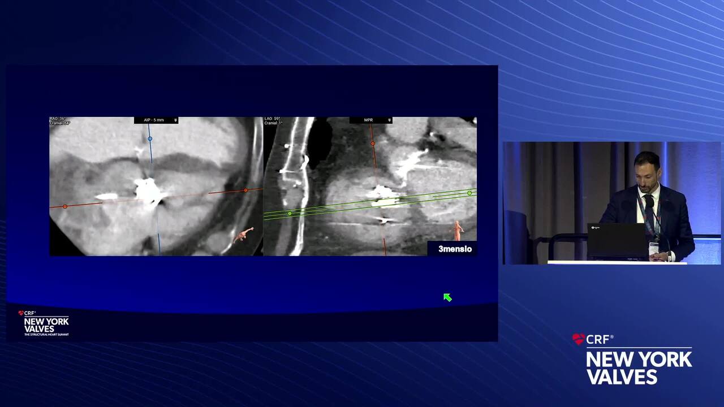Image resolution: width=724 pixels, height=407 pixels.
Task: Select the speaker video feed
Action: (x=612, y=202)
